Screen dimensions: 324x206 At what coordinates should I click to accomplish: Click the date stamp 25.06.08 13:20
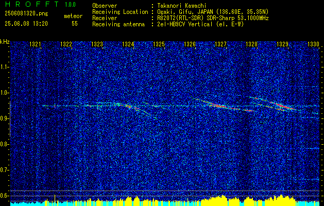[26, 24]
